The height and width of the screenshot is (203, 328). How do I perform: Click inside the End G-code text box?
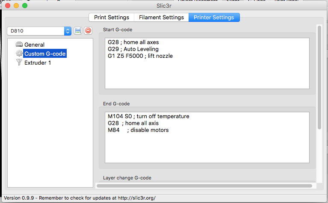[x=207, y=137]
